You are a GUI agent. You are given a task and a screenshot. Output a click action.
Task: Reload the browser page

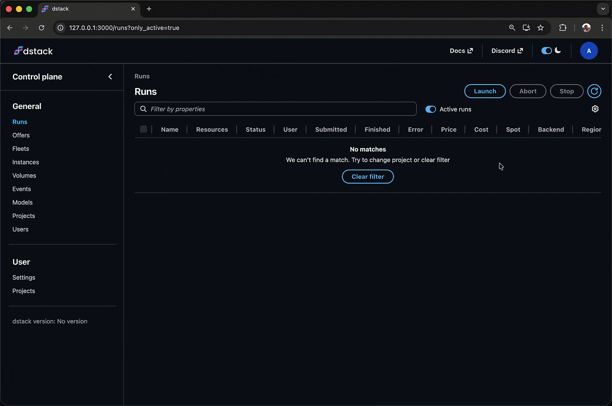[41, 28]
